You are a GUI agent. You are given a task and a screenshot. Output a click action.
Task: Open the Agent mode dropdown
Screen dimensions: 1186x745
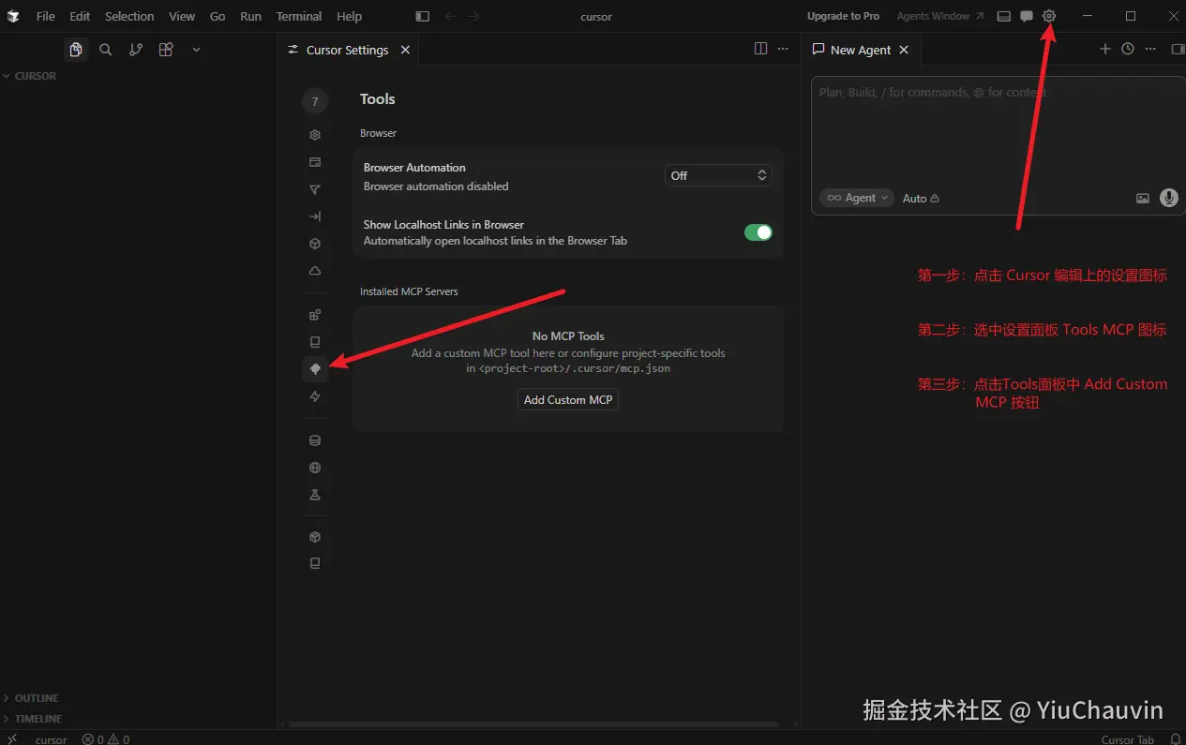pyautogui.click(x=857, y=198)
